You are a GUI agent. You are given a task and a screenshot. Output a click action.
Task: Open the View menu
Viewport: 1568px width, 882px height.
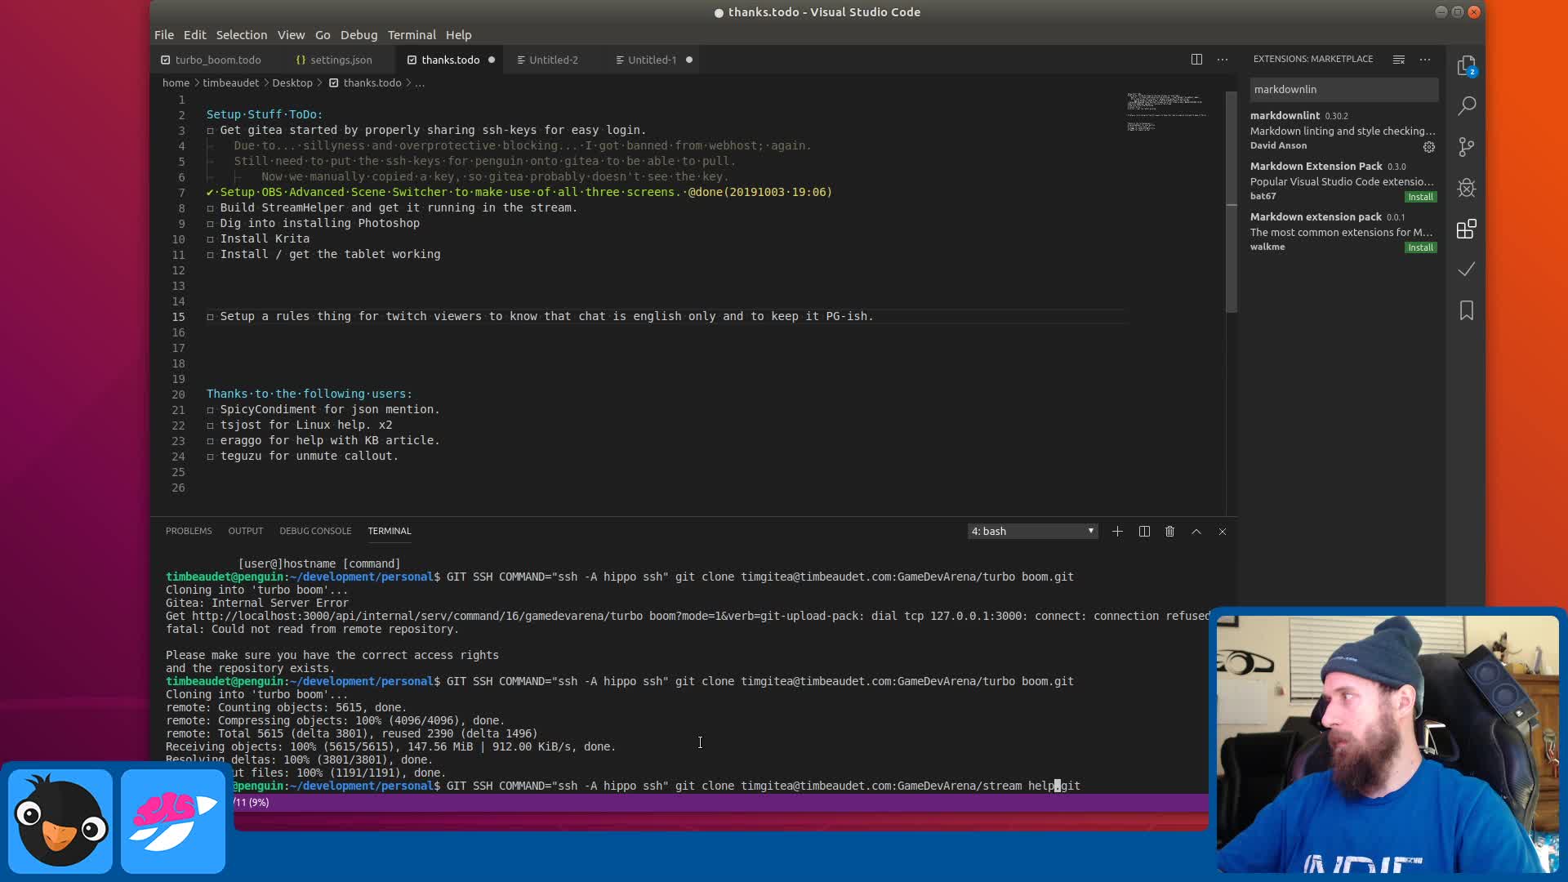(x=291, y=35)
